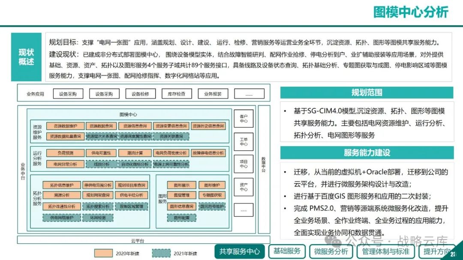
Task: Click the 规划范围 section header
Action: point(367,92)
